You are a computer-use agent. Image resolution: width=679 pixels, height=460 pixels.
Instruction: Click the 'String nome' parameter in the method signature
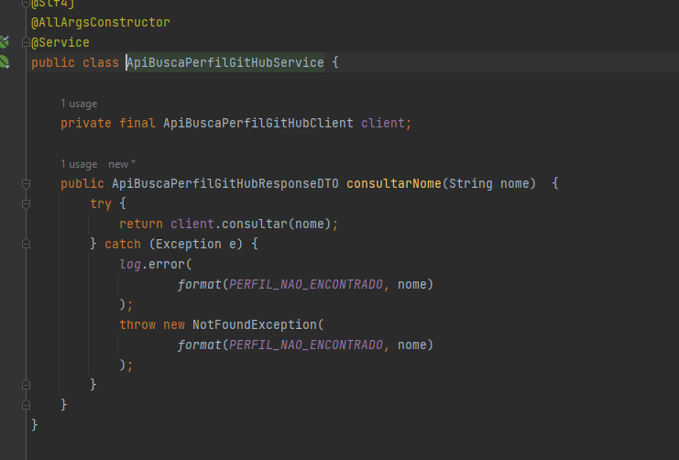pyautogui.click(x=489, y=183)
